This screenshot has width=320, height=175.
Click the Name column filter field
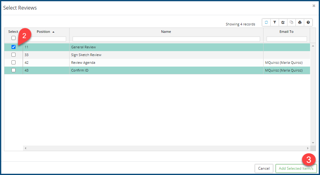tap(166, 39)
